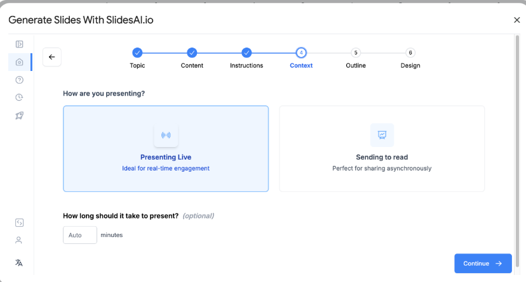This screenshot has width=526, height=282.
Task: Click the presentation icon in Sending to read
Action: click(382, 135)
